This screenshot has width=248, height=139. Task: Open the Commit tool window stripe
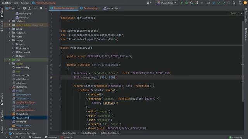tap(2, 26)
